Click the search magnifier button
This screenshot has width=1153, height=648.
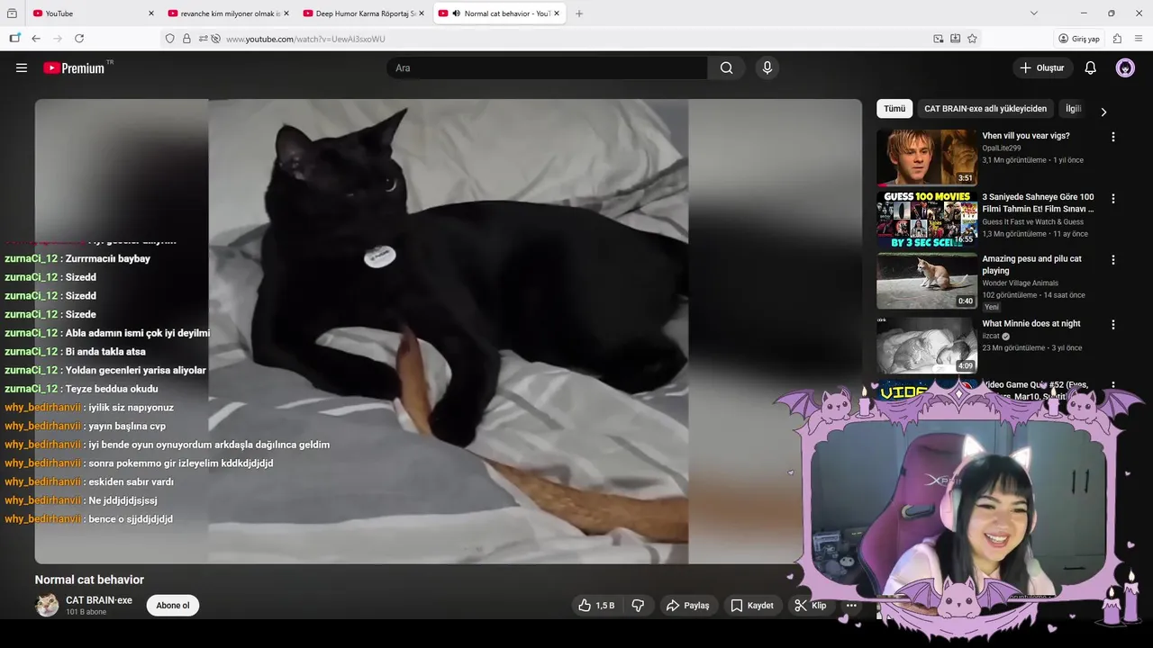click(x=727, y=67)
